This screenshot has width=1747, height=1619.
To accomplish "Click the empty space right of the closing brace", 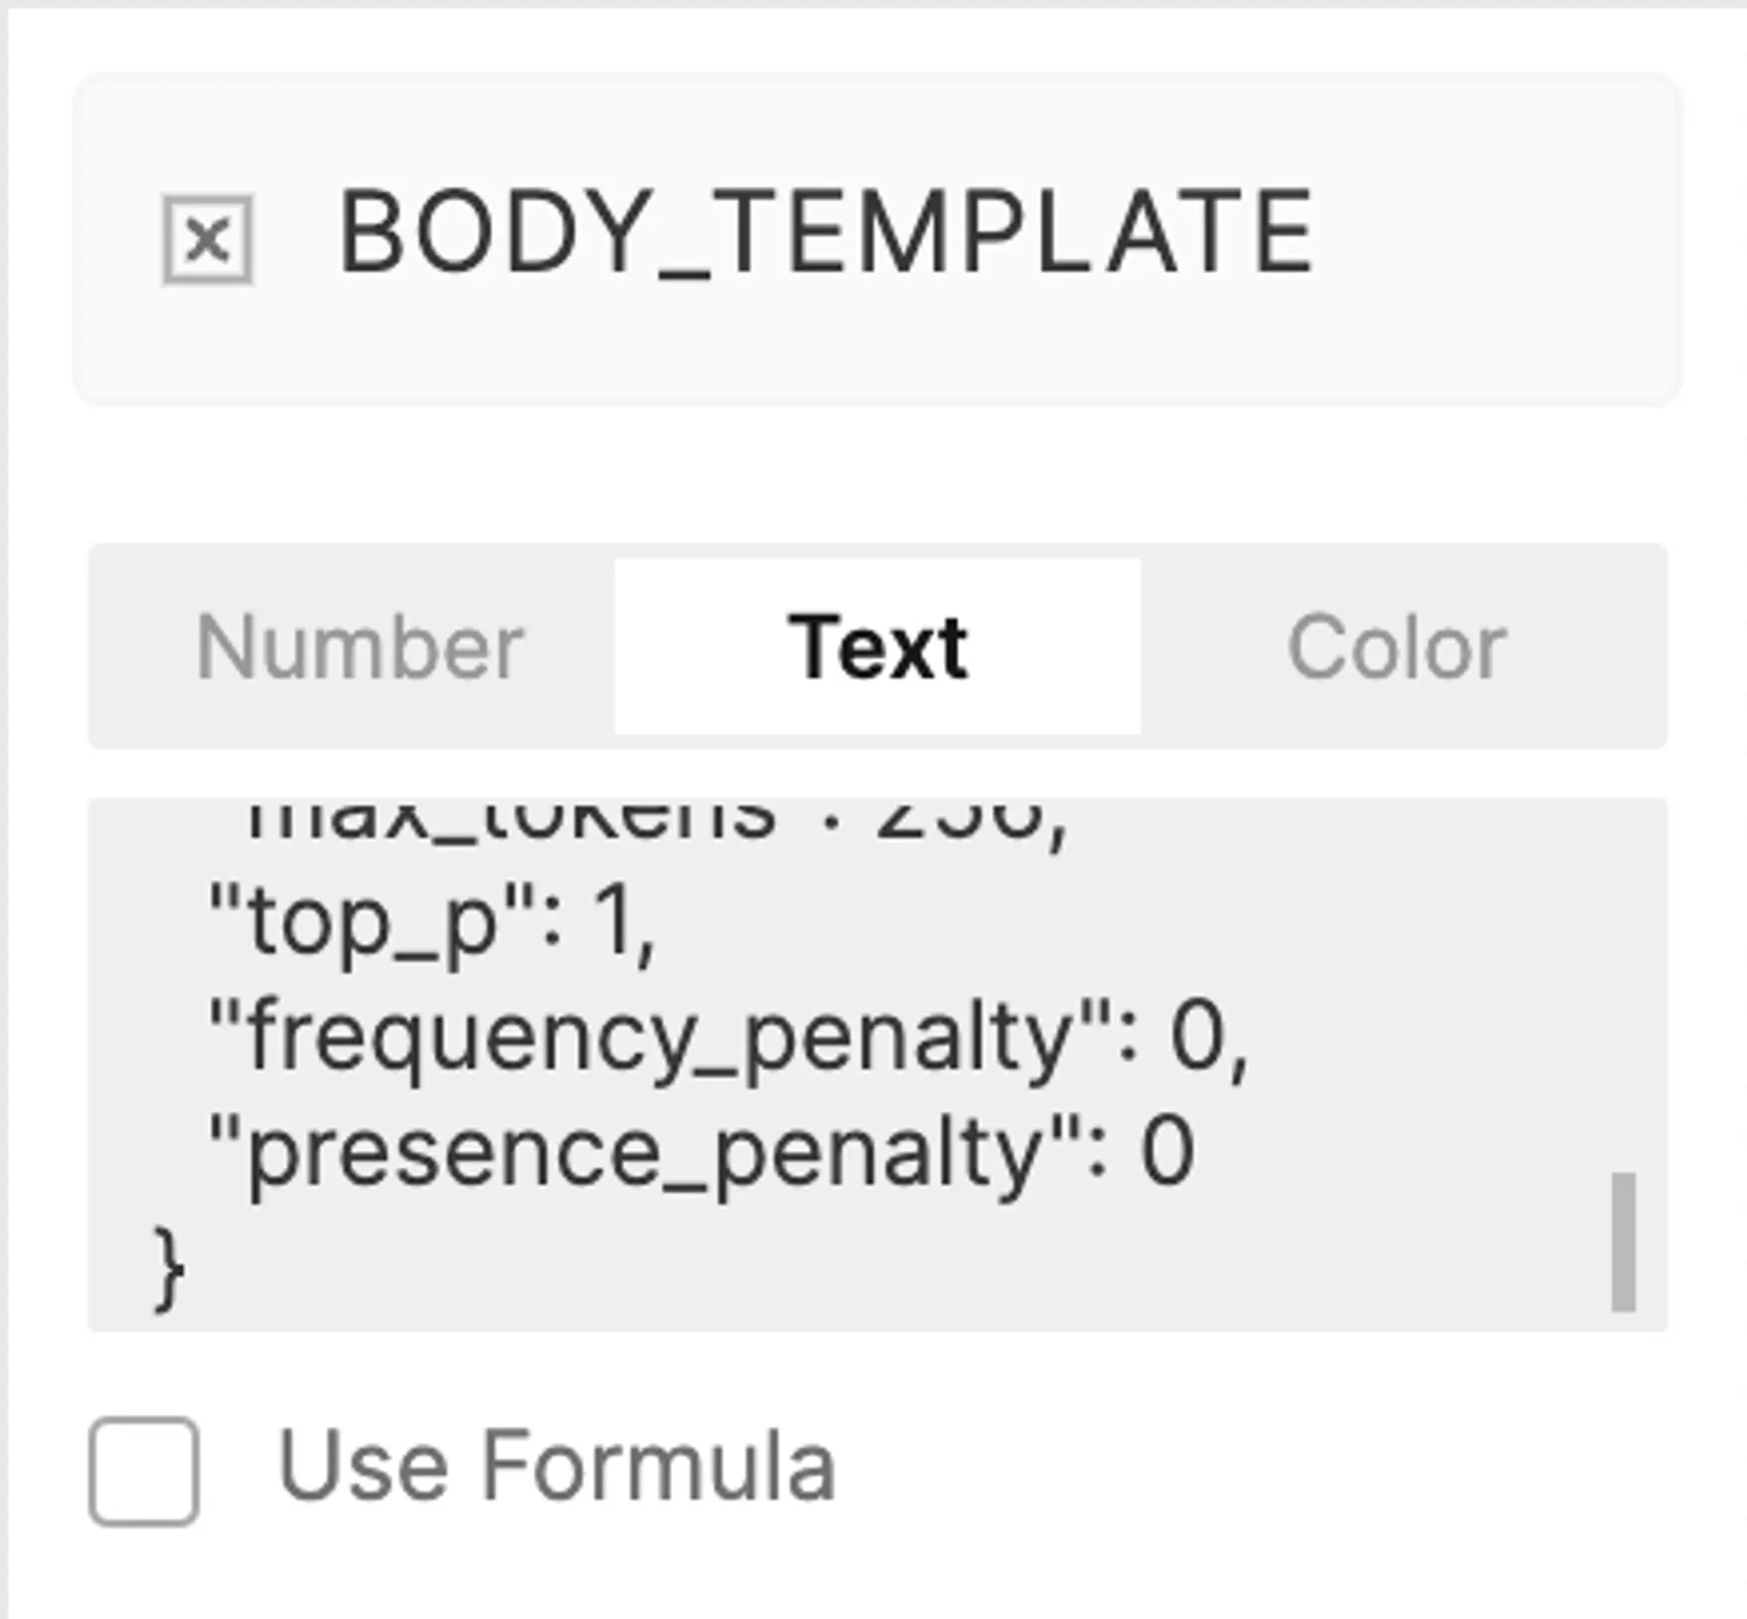I will coord(876,1270).
